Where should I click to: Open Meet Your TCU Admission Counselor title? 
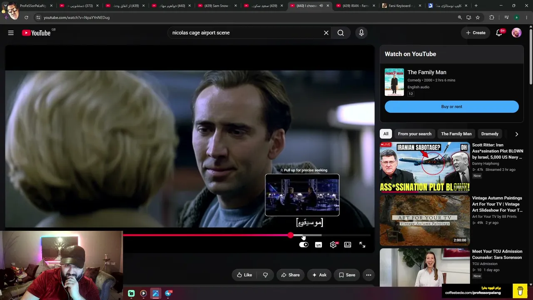coord(497,255)
